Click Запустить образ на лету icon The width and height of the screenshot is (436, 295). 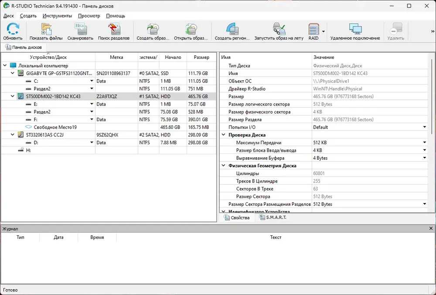(279, 29)
